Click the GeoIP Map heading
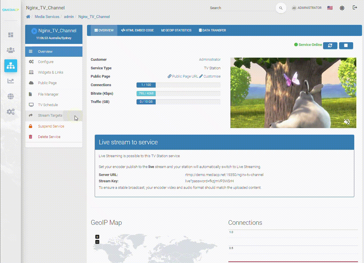Viewport: 364px width, 263px height. tap(106, 222)
